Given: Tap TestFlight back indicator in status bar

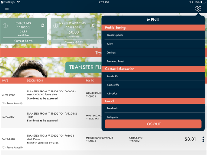Looking at the screenshot, I should pyautogui.click(x=8, y=2).
